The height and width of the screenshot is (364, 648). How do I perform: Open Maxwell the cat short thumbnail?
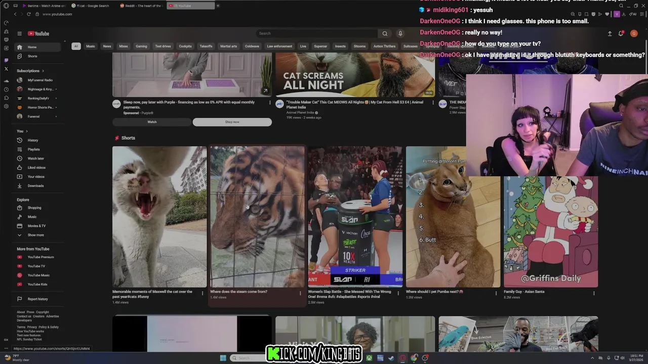point(159,217)
